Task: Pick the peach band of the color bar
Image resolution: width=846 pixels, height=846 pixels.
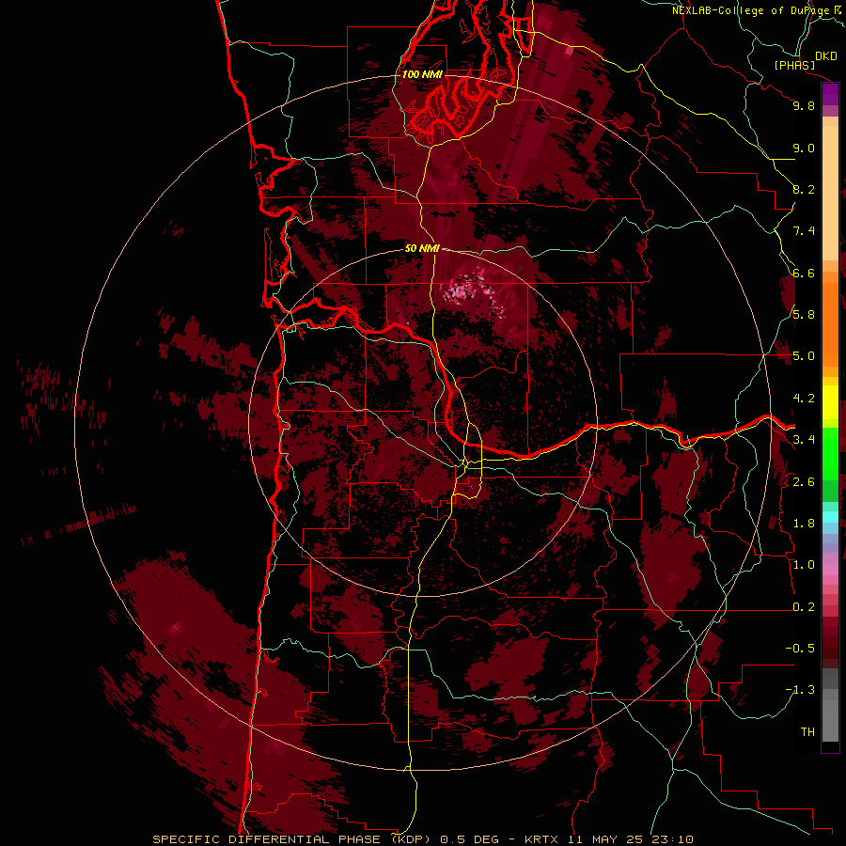Action: click(830, 193)
